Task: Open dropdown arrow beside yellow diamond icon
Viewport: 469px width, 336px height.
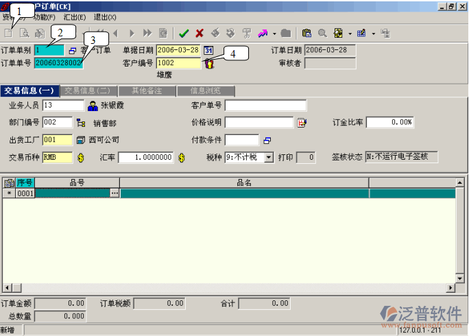Action: pos(350,34)
